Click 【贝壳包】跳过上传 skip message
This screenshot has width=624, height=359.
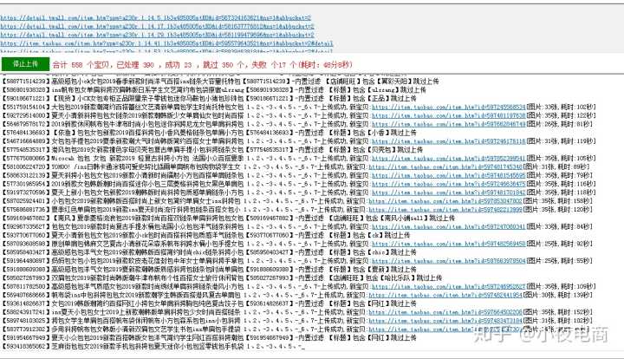[400, 150]
